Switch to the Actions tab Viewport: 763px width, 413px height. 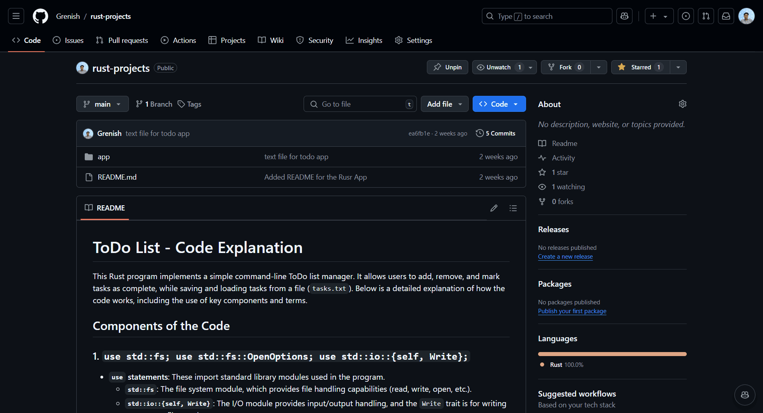point(178,40)
